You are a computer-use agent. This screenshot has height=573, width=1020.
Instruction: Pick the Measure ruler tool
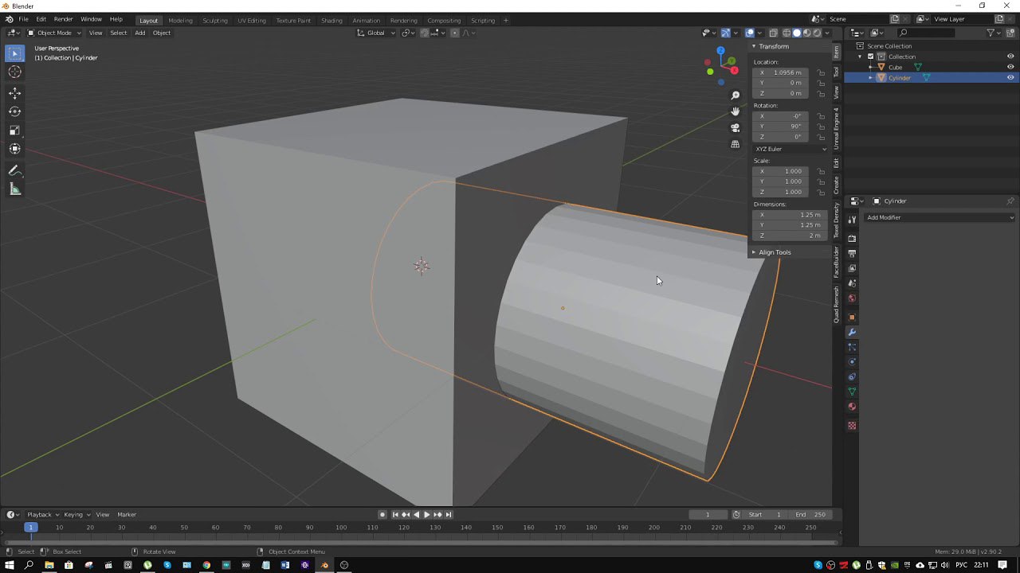pos(14,189)
